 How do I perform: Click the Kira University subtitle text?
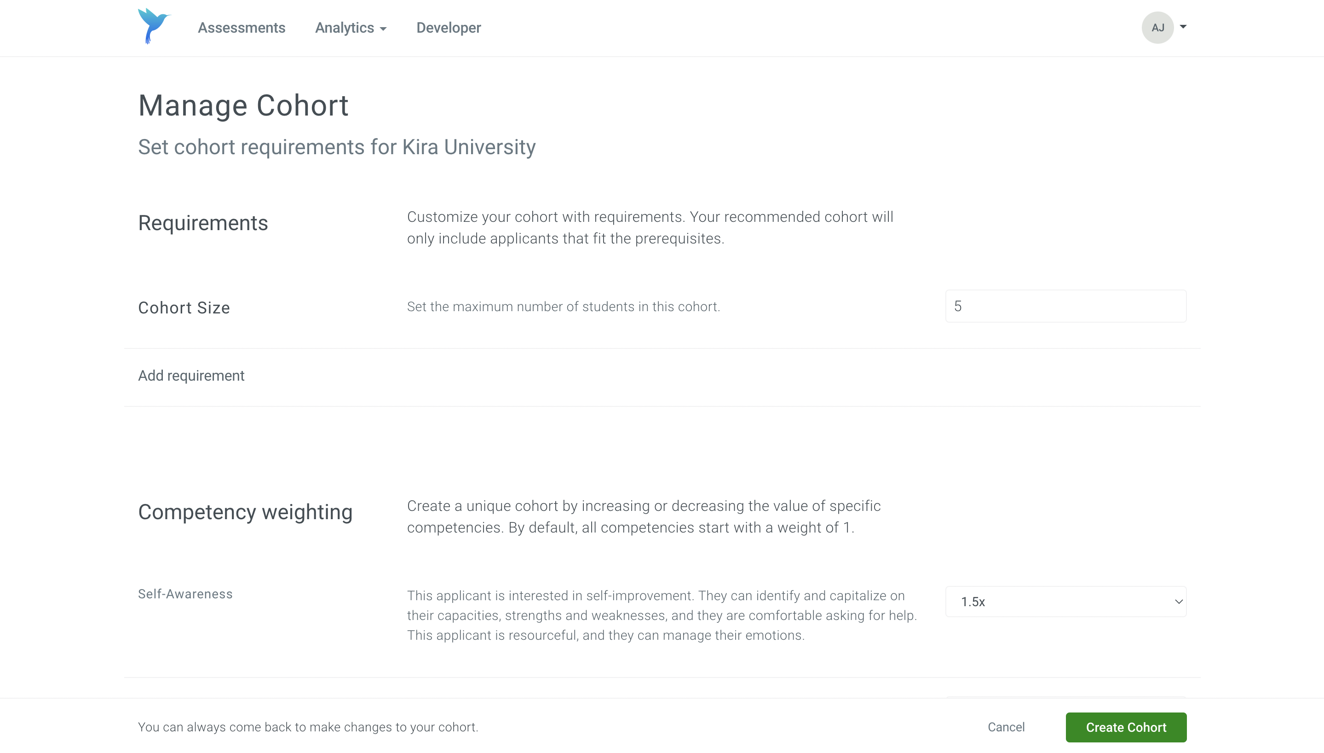(336, 147)
